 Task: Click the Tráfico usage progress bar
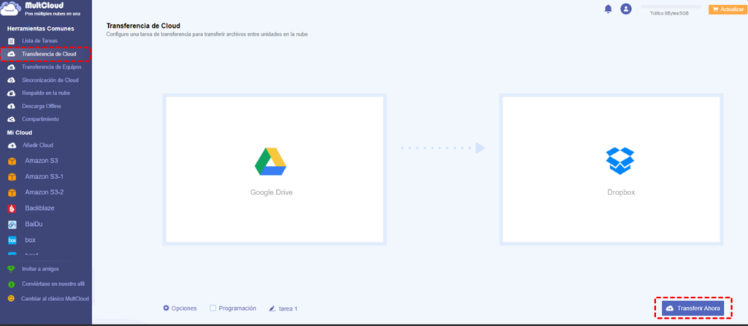[x=671, y=7]
